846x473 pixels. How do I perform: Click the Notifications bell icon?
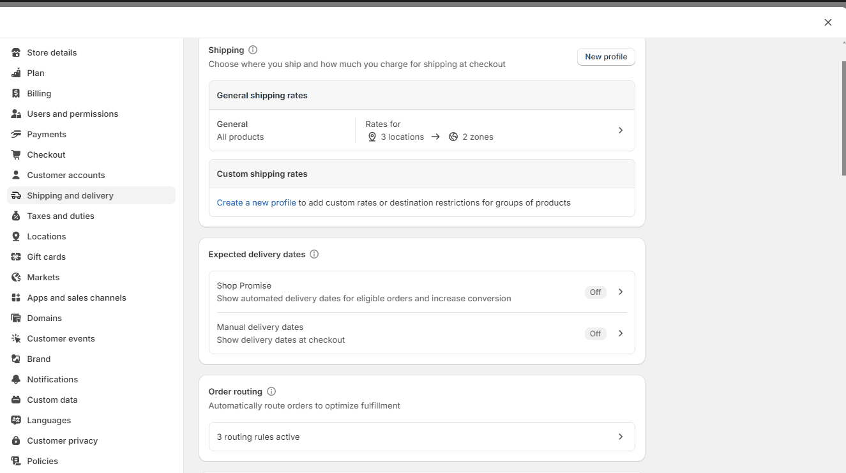(x=16, y=379)
